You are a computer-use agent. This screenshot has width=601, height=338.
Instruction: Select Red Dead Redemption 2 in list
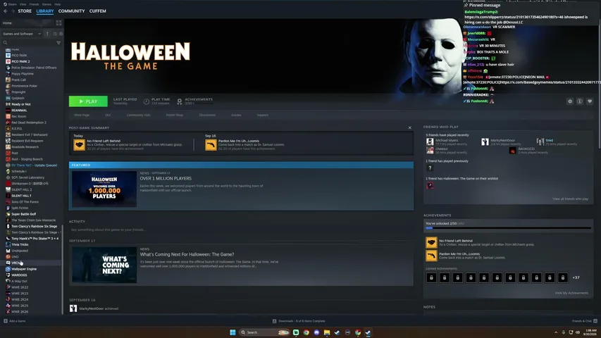29,123
